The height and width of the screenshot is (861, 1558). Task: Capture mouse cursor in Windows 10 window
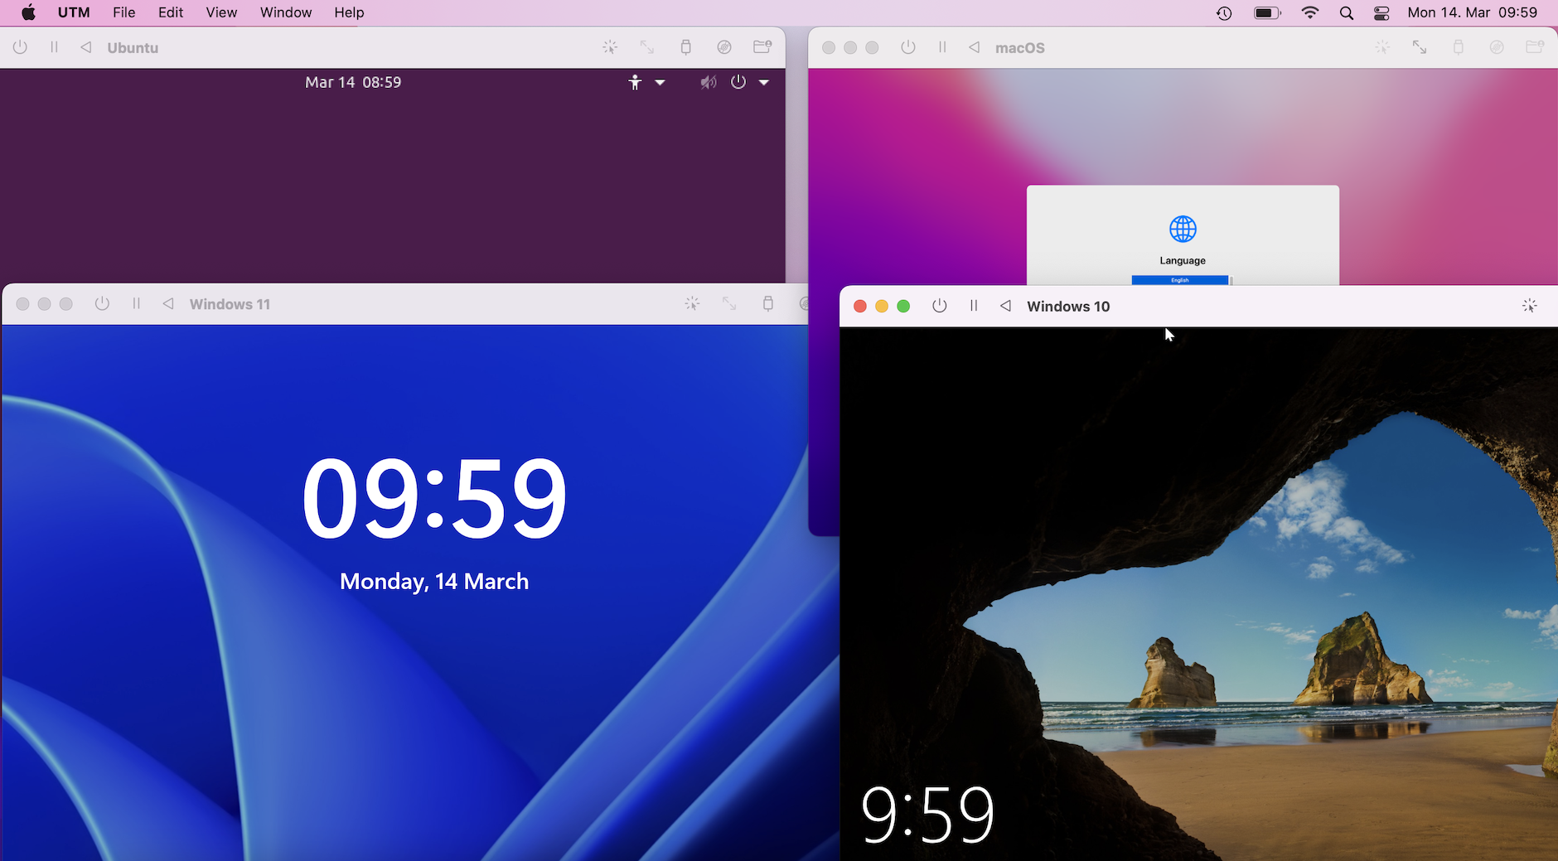pyautogui.click(x=1530, y=306)
